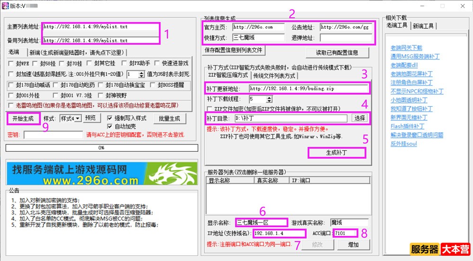Open the 新界面无错补丁 link
This screenshot has width=473, height=261.
point(409,118)
